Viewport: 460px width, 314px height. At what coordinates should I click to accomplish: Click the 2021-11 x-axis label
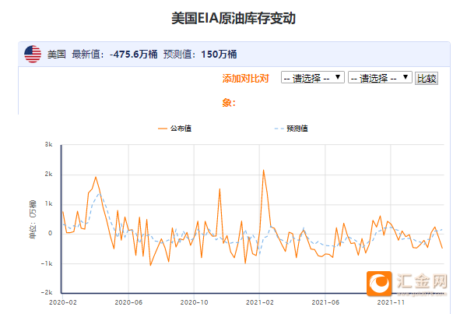click(391, 302)
